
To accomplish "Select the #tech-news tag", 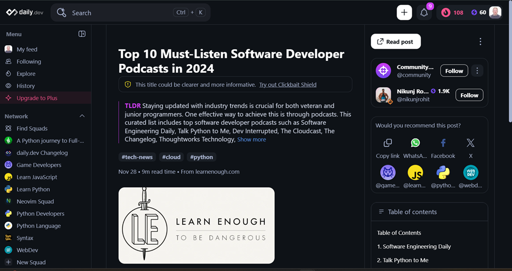I will click(137, 157).
